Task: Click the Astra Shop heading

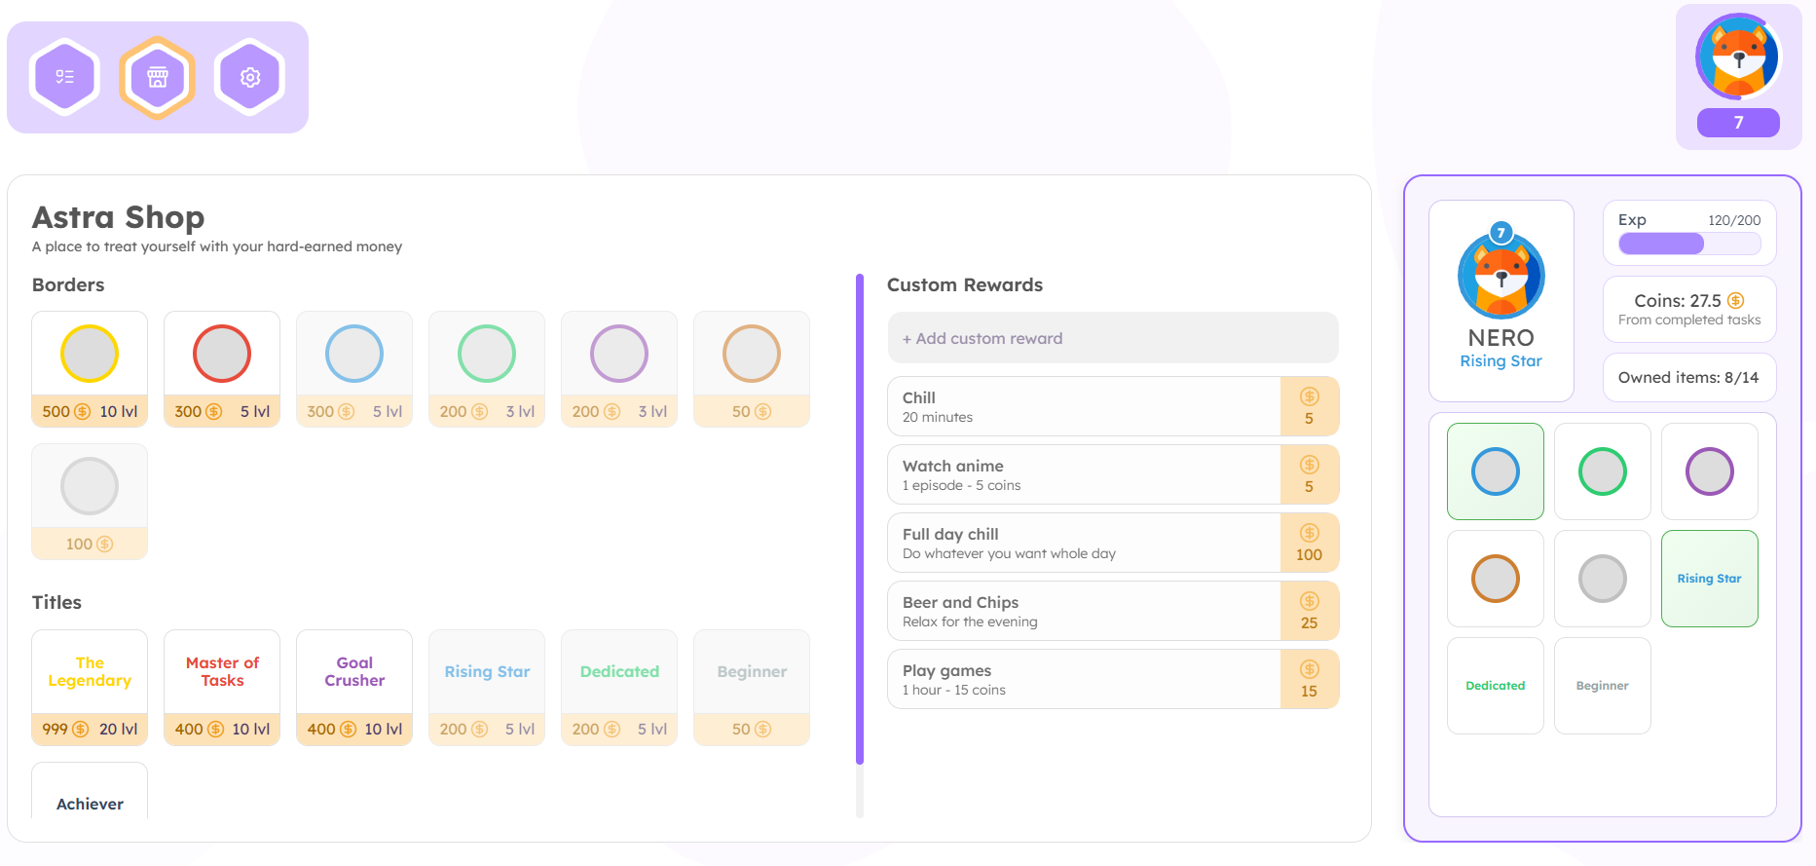Action: tap(119, 216)
